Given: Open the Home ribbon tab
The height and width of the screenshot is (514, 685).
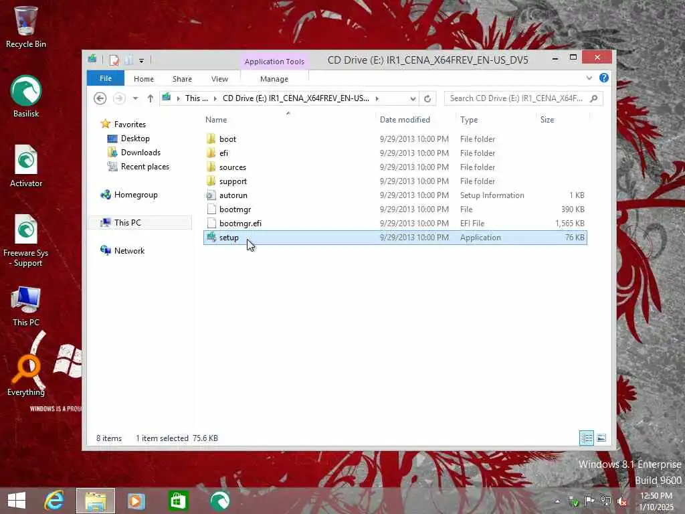Looking at the screenshot, I should (x=144, y=79).
